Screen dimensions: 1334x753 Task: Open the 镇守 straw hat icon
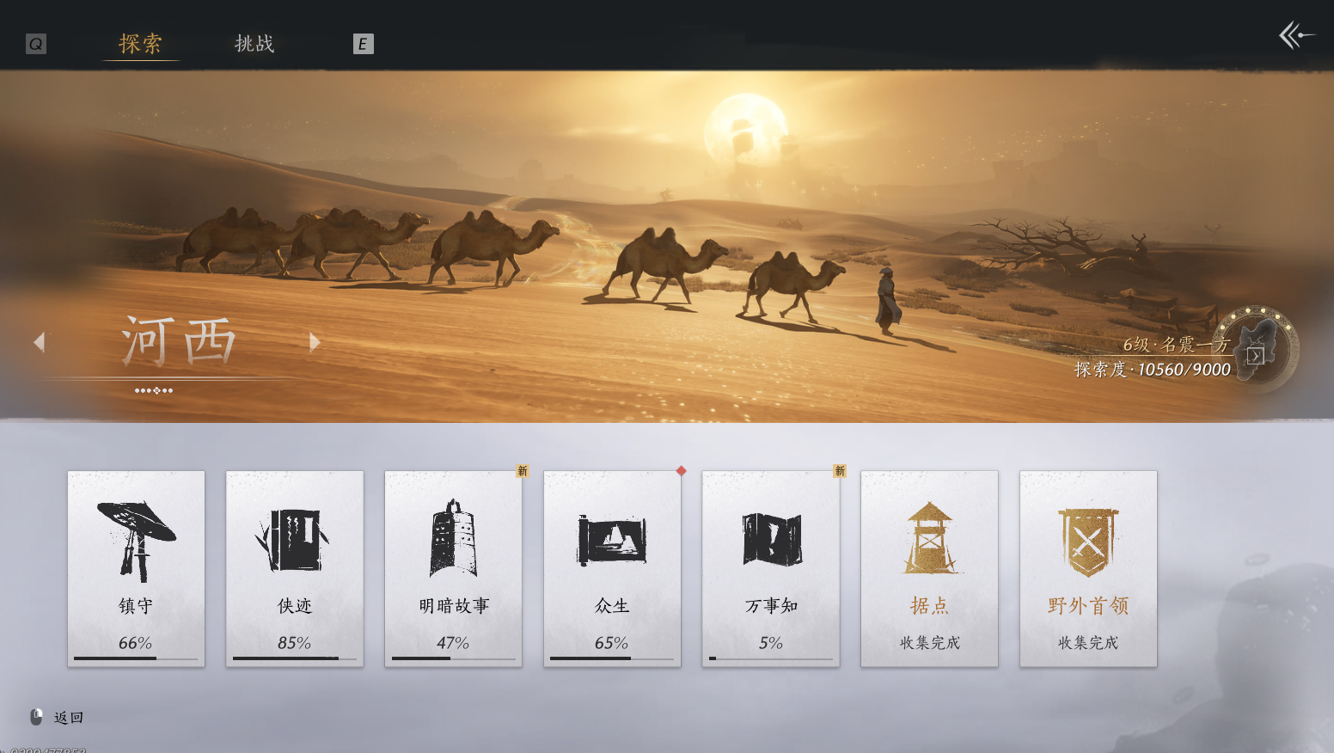[x=136, y=541]
